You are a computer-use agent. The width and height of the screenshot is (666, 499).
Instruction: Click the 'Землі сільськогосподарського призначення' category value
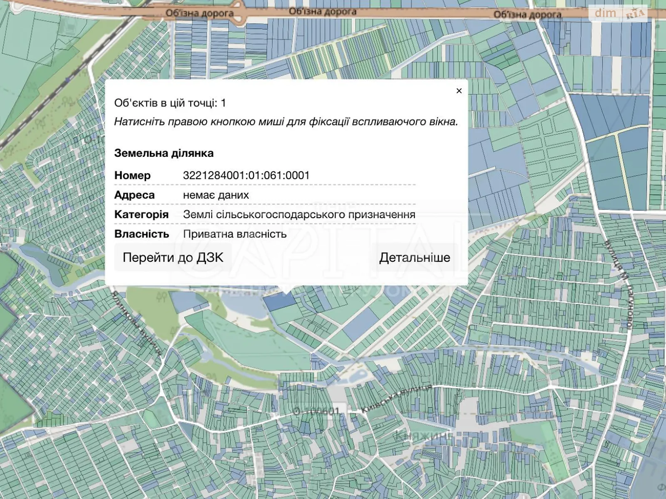pos(299,215)
